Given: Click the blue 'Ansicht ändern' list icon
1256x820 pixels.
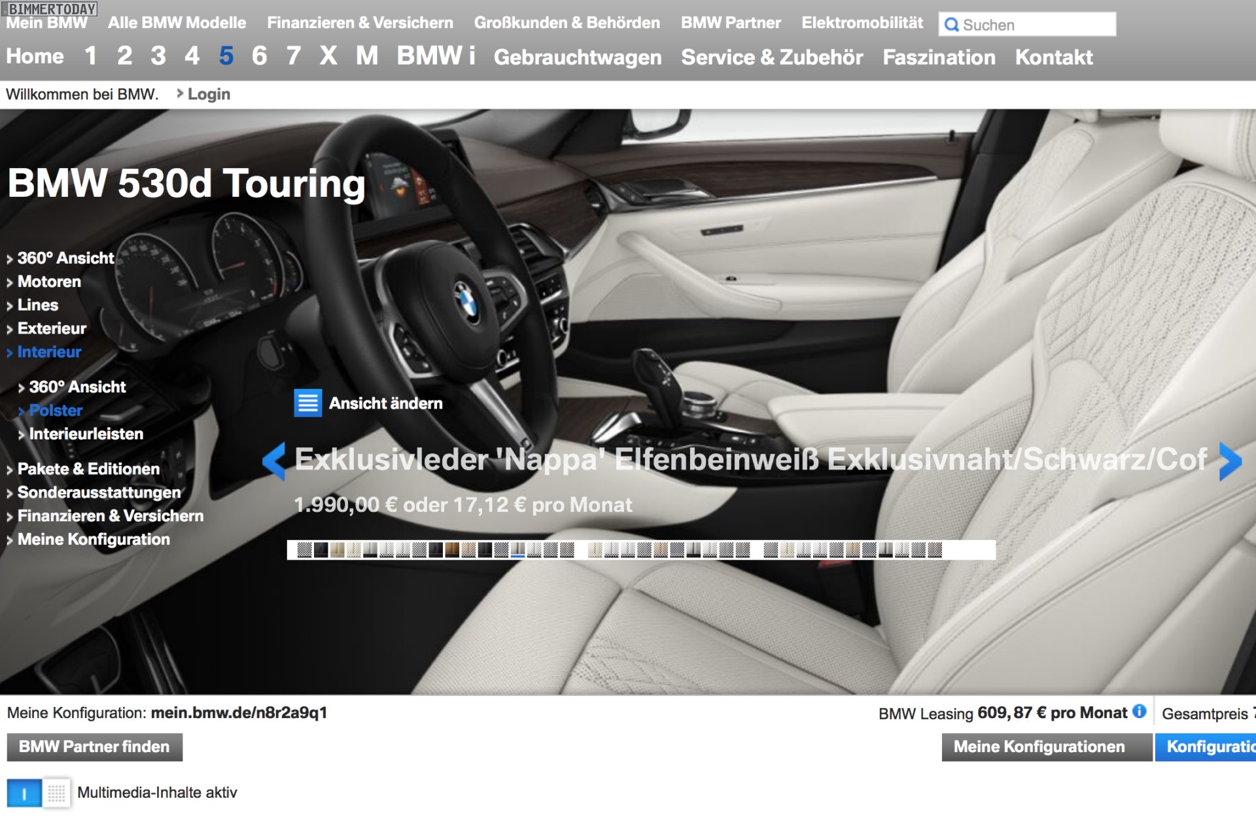Looking at the screenshot, I should pyautogui.click(x=307, y=403).
